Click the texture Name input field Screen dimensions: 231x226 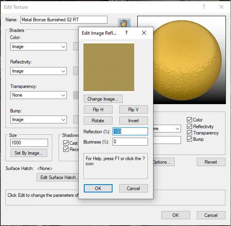click(x=64, y=20)
